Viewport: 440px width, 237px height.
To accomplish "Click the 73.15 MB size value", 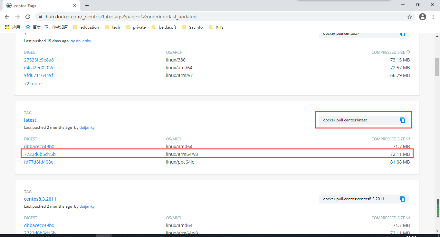I will point(400,60).
